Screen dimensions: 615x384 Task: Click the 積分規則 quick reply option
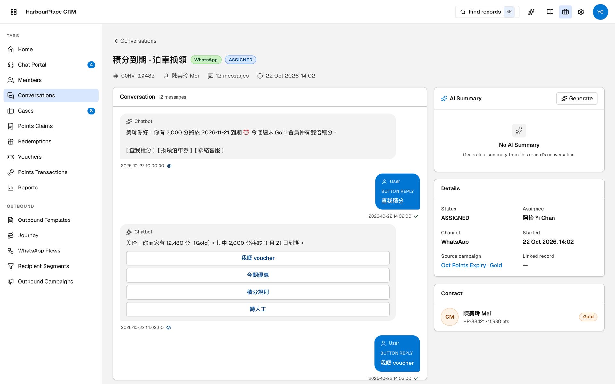coord(258,292)
